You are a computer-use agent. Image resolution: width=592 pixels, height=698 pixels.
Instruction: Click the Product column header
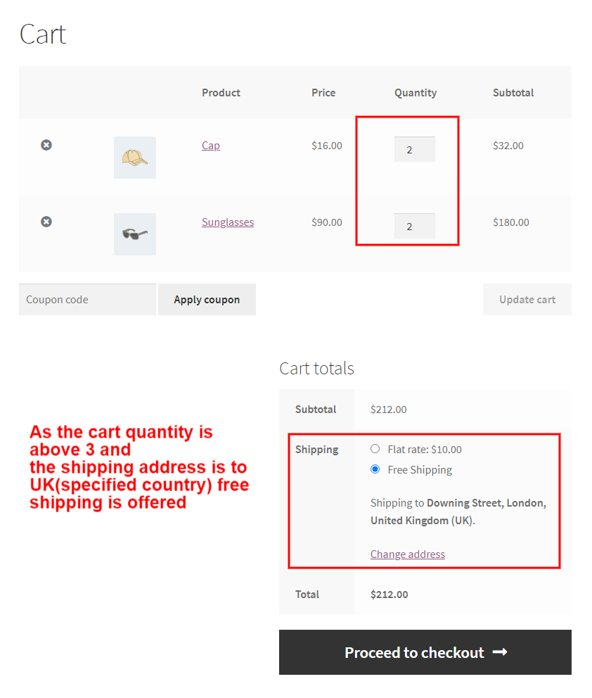click(x=221, y=93)
